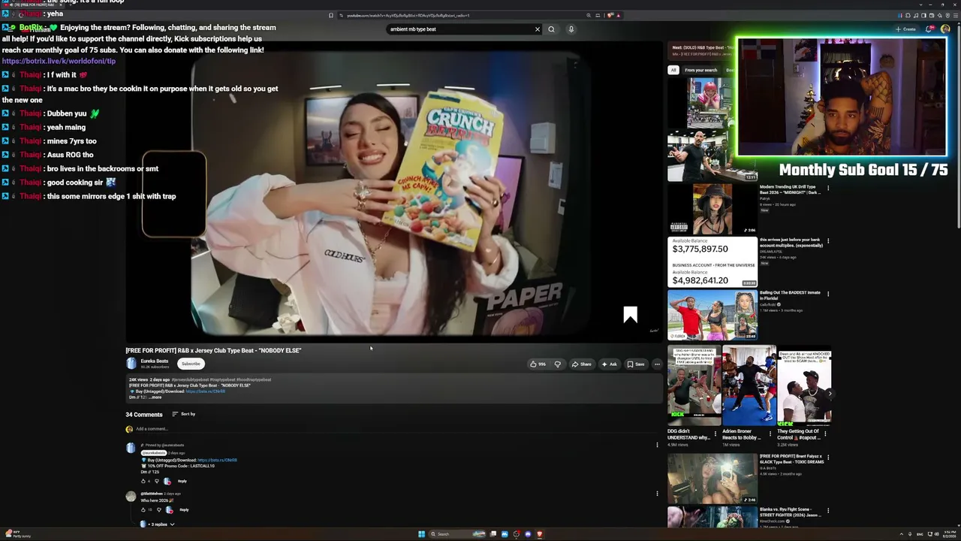The height and width of the screenshot is (541, 961).
Task: Click the video title text NOBODY ELSE
Action: pos(213,351)
